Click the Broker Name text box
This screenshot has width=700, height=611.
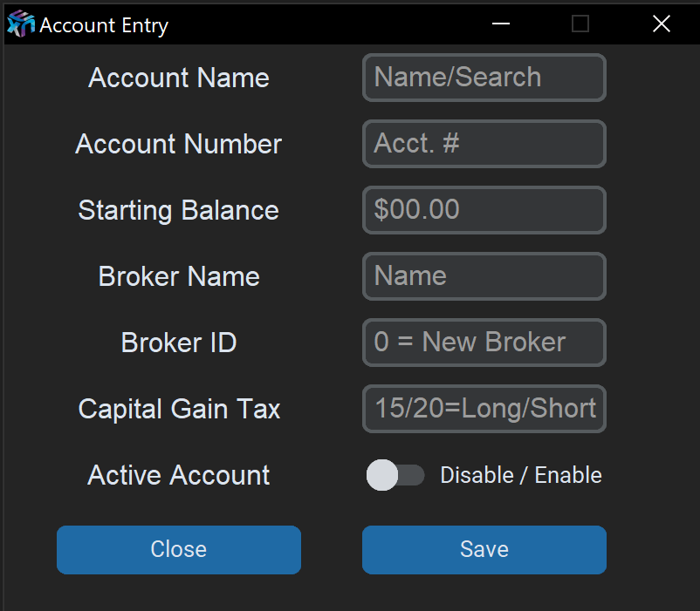click(484, 276)
